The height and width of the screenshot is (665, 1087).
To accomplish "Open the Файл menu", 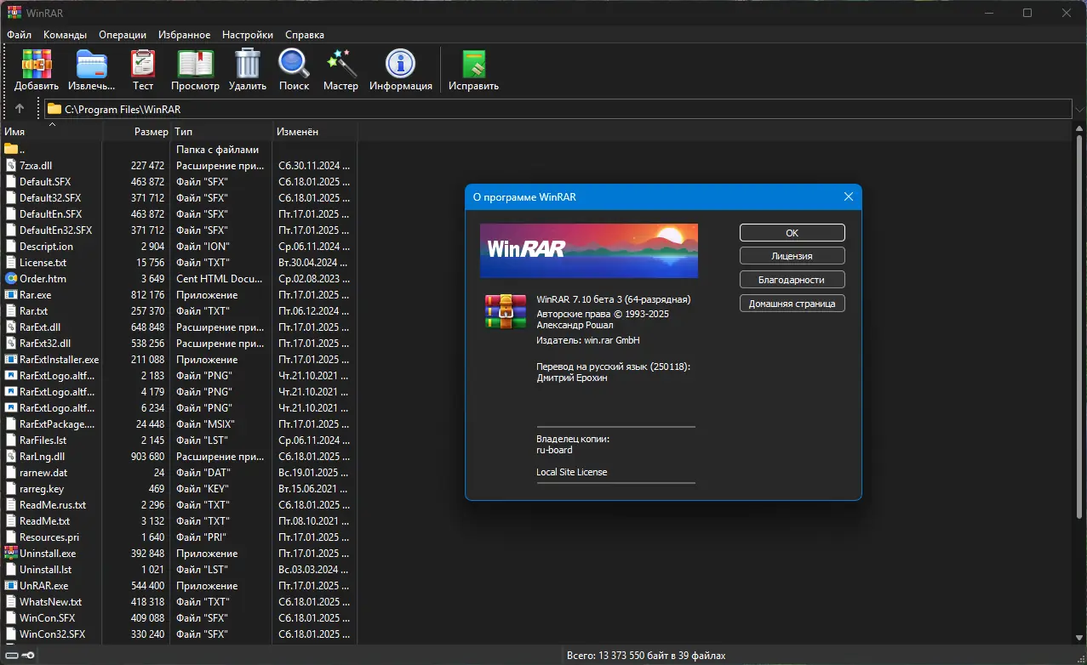I will click(x=19, y=35).
